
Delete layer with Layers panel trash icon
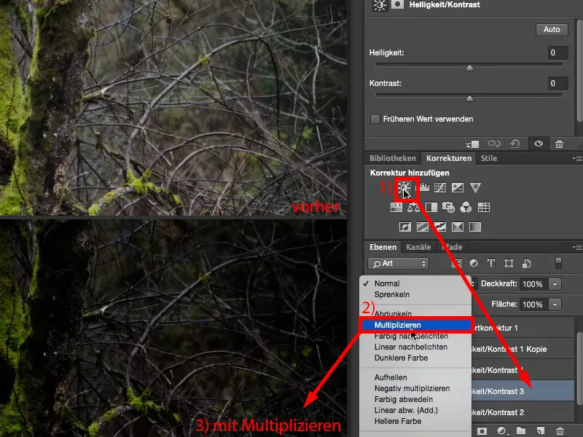[560, 430]
